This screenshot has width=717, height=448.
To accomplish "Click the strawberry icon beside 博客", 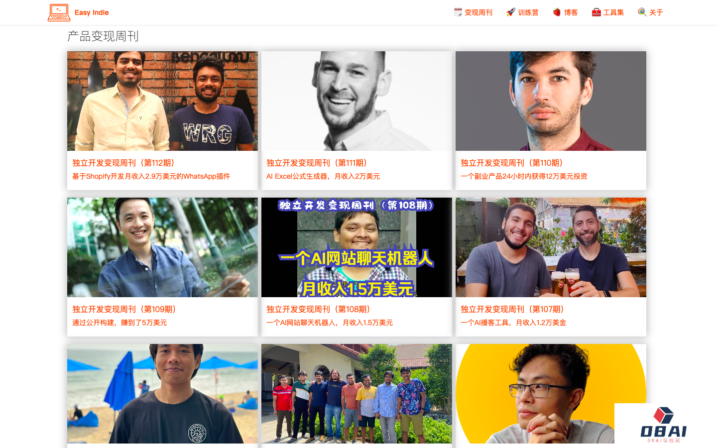I will click(557, 12).
